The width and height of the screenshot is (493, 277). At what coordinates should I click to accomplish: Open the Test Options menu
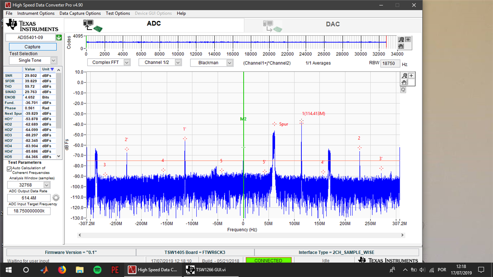pyautogui.click(x=118, y=13)
